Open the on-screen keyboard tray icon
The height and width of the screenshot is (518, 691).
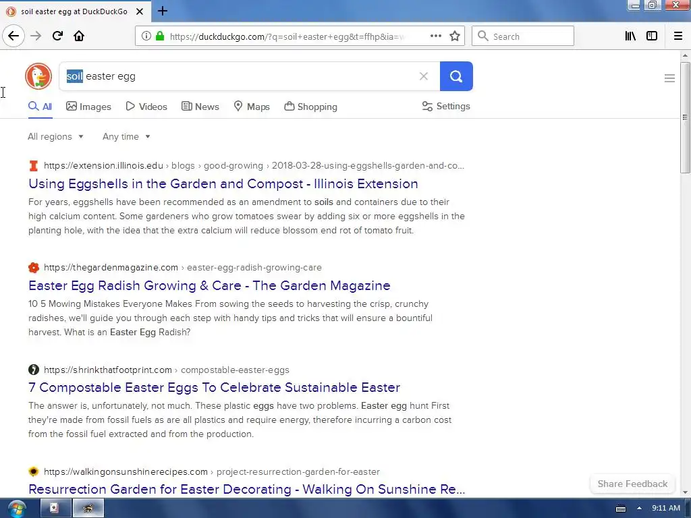(x=621, y=509)
